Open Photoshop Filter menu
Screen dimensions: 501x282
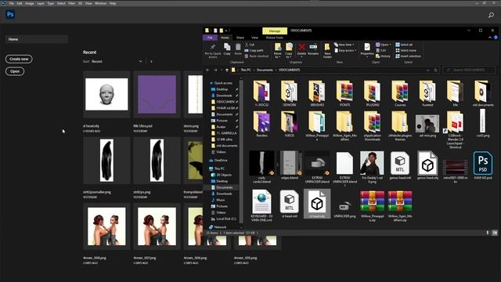tap(71, 3)
